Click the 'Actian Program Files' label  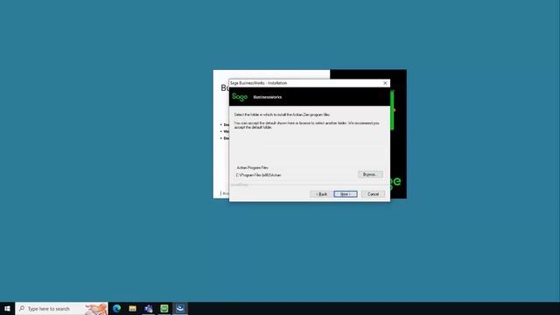[x=252, y=167]
